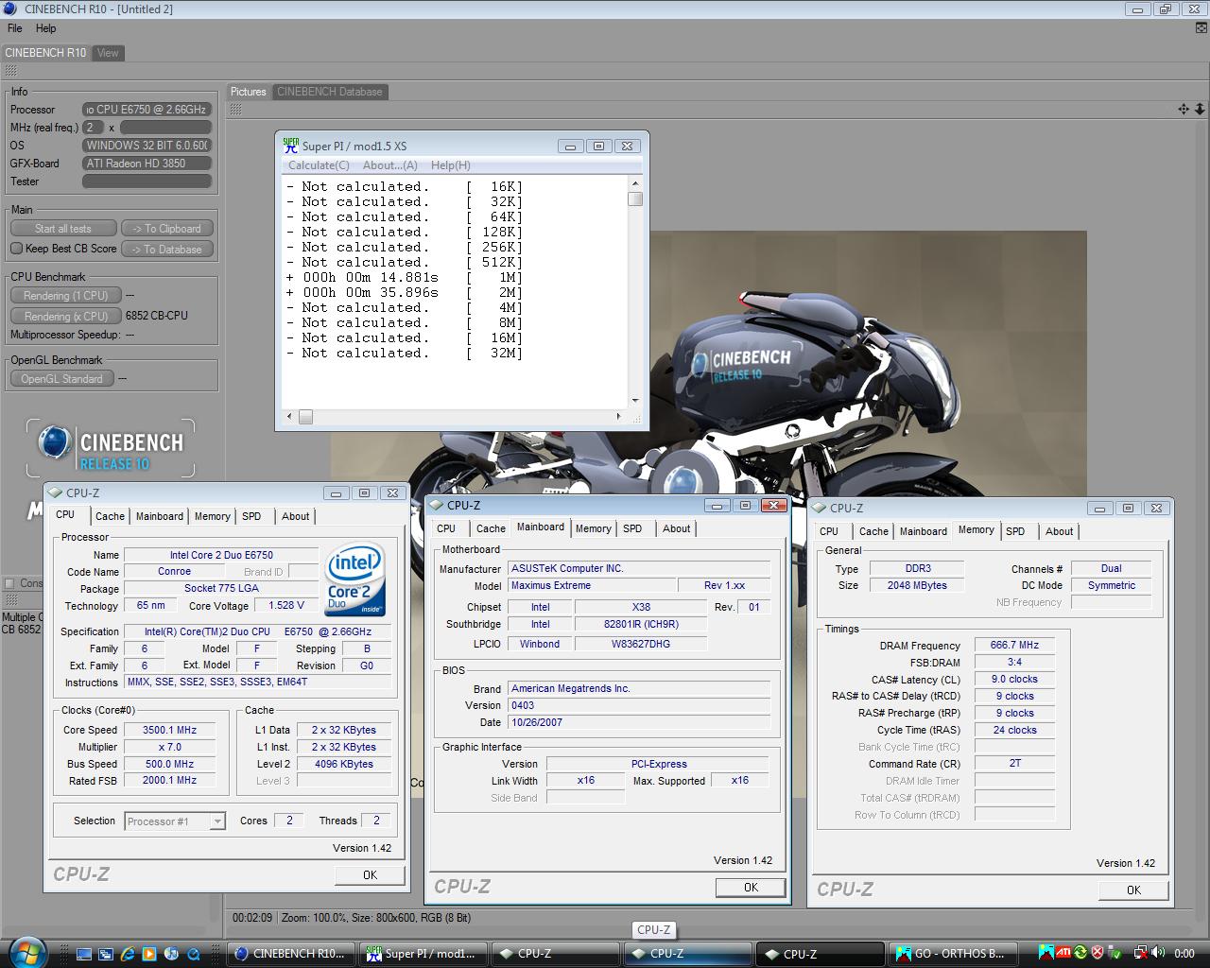Click the Processor name field in Info
This screenshot has height=968, width=1210.
tap(147, 110)
